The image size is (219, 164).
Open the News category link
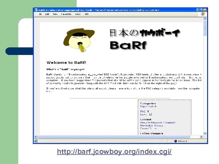(144, 114)
